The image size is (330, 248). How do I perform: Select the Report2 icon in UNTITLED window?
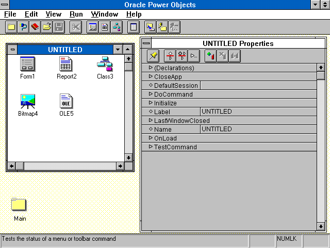point(66,68)
